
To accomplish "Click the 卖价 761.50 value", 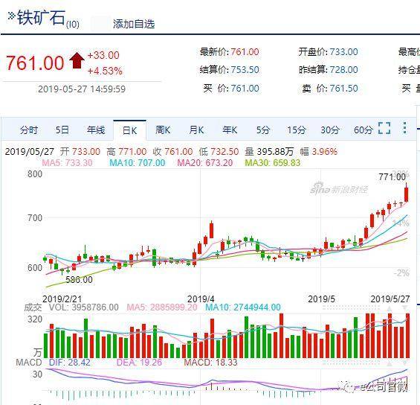I will click(343, 89).
